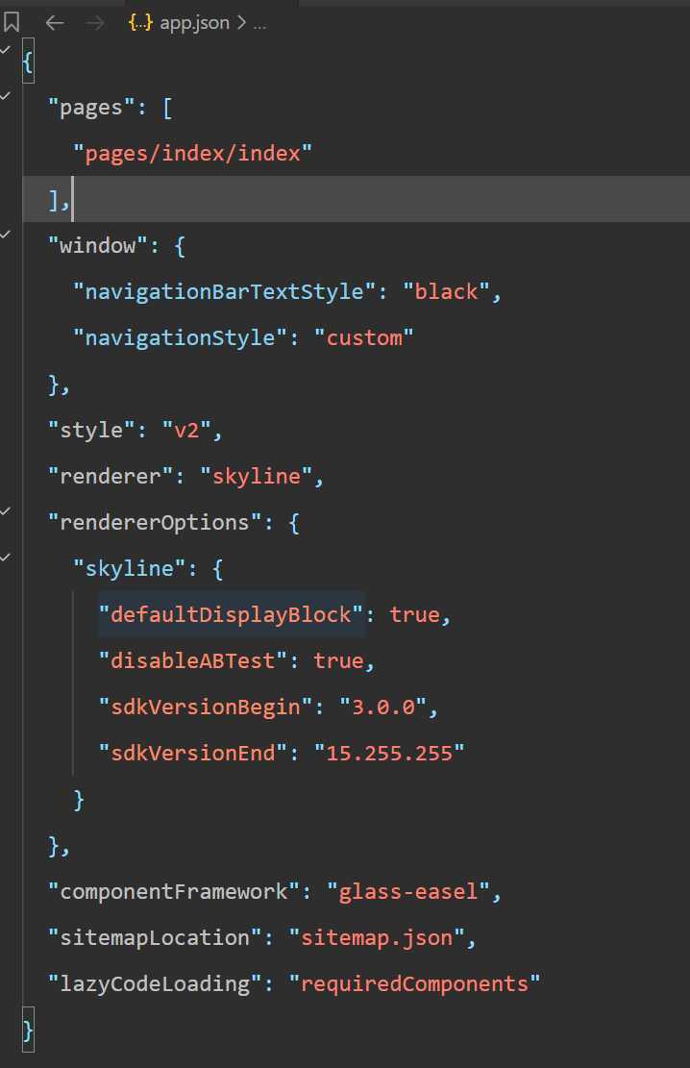
Task: Collapse the "pages" array fold arrow
Action: [x=6, y=96]
